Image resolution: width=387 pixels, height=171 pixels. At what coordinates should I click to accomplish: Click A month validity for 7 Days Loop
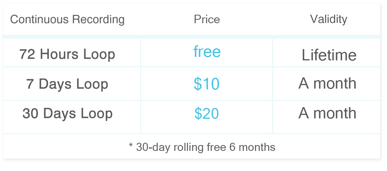pyautogui.click(x=327, y=84)
